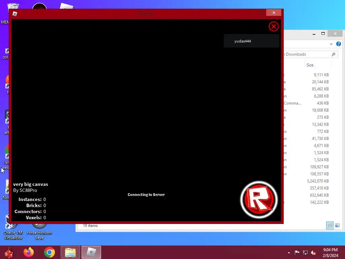345x259 pixels.
Task: Minimize the File Explorer window
Action: 314,34
